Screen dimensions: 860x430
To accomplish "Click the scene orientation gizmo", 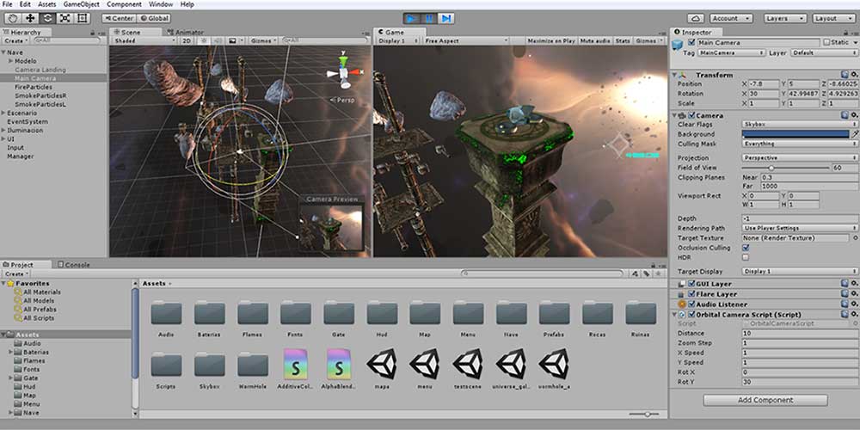I will coord(344,73).
